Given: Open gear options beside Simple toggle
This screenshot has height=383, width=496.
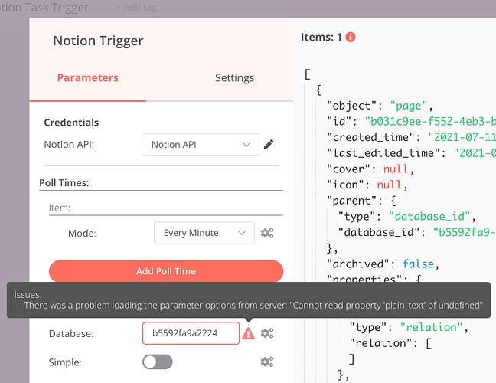Looking at the screenshot, I should pos(267,362).
